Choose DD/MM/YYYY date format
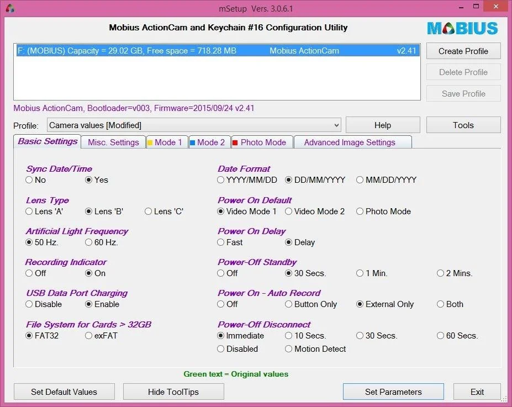The height and width of the screenshot is (407, 512). (x=315, y=180)
